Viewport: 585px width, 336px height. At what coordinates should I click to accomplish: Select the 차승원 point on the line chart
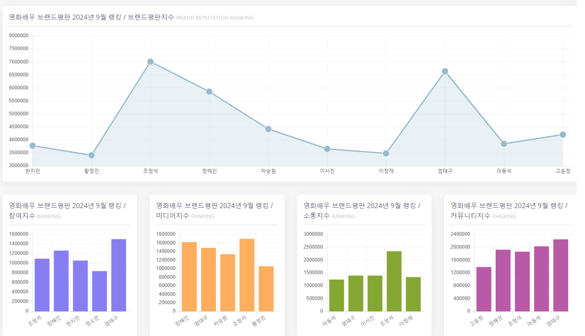tap(268, 129)
